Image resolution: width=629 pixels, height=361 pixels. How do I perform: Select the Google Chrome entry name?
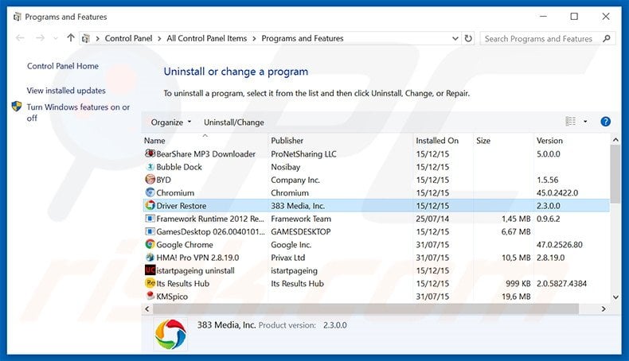185,244
